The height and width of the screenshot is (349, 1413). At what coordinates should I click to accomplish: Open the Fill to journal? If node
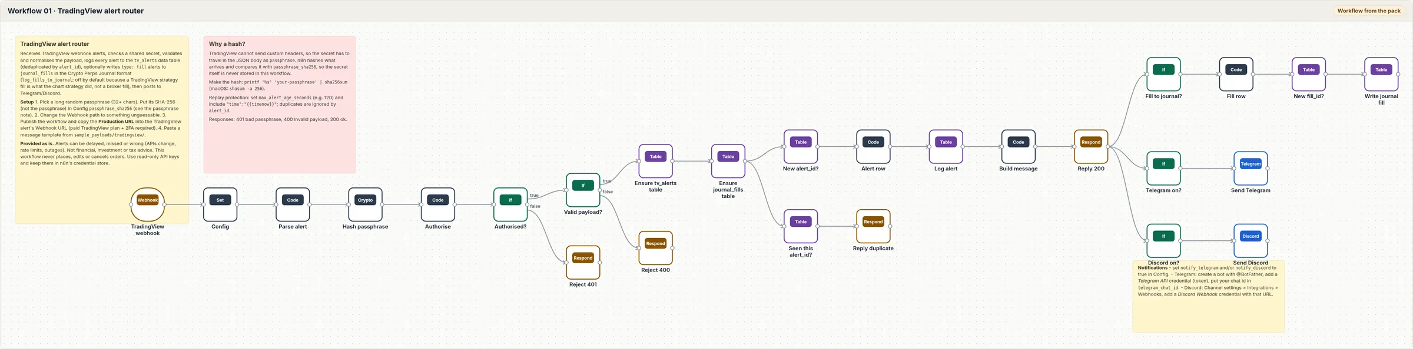coord(1163,74)
